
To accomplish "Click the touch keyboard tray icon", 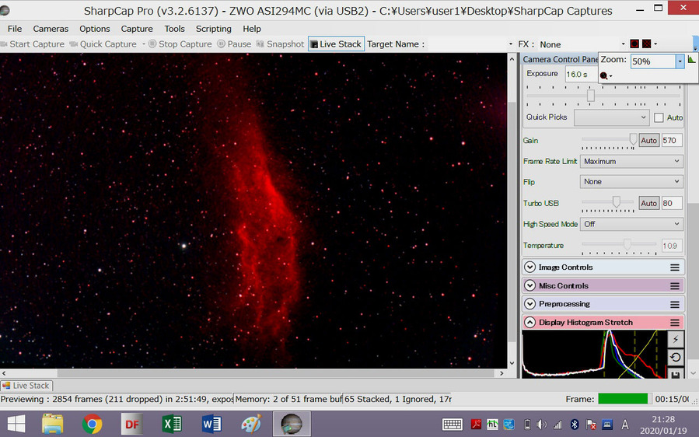I will point(452,424).
